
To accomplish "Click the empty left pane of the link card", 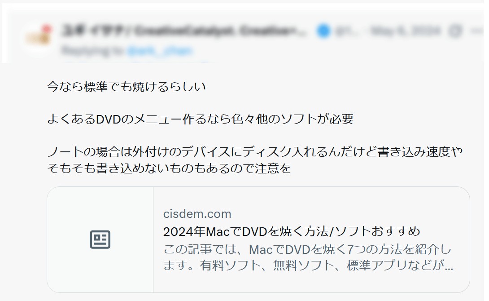I will click(100, 240).
